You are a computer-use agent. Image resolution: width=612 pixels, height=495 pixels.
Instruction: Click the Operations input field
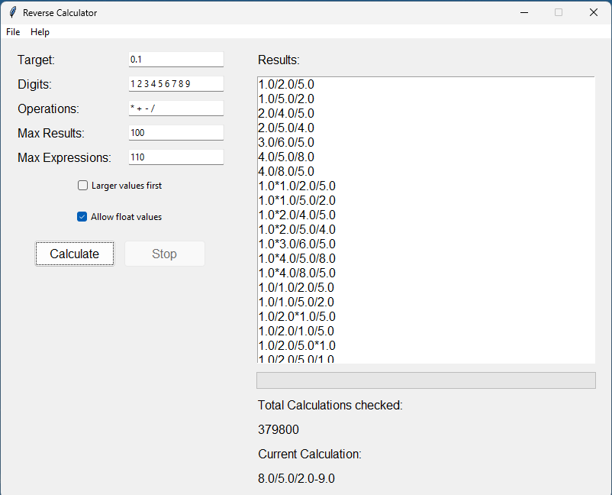[x=176, y=108]
